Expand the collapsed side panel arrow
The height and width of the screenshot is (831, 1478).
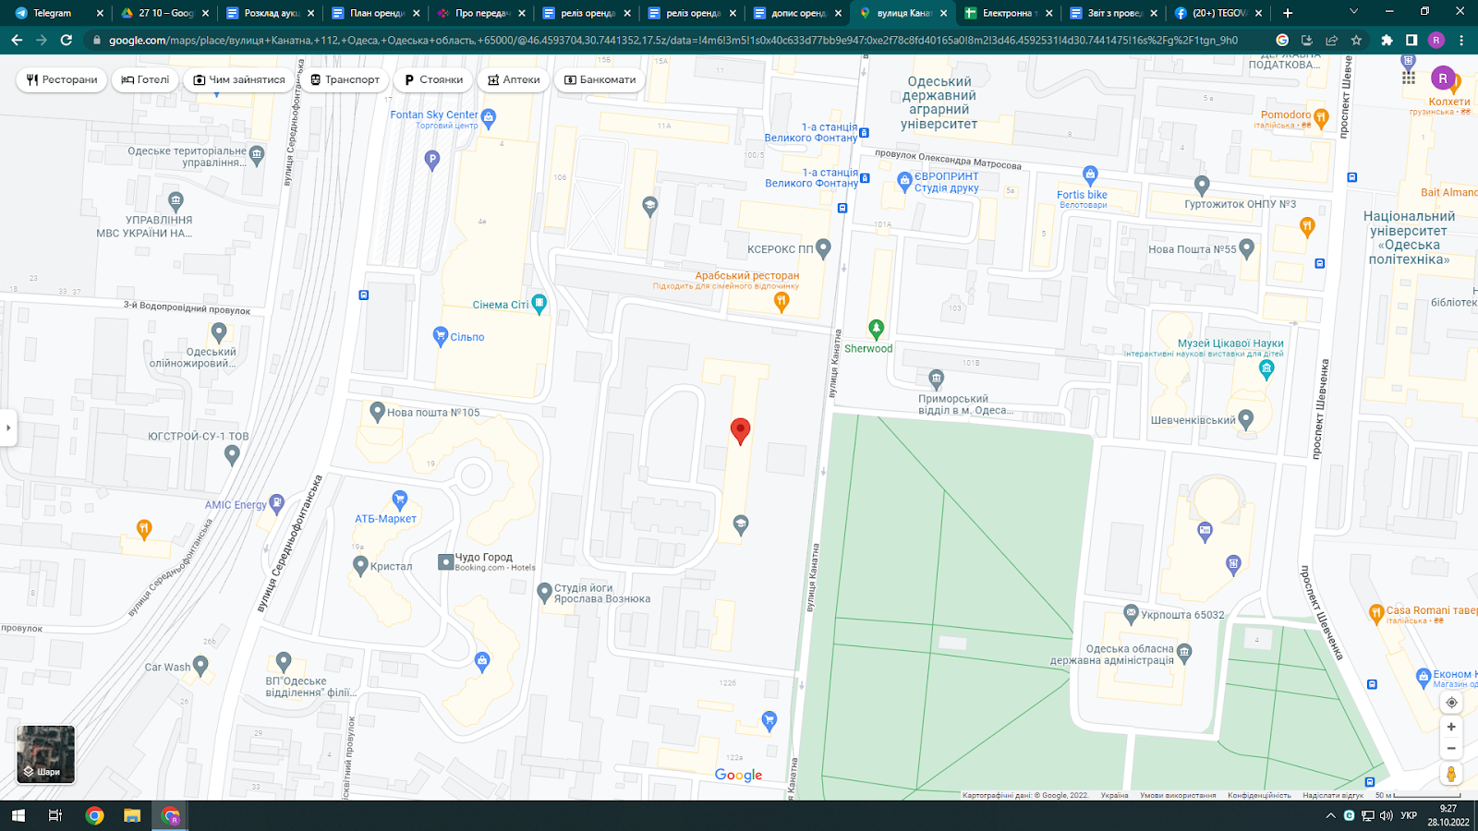(8, 428)
